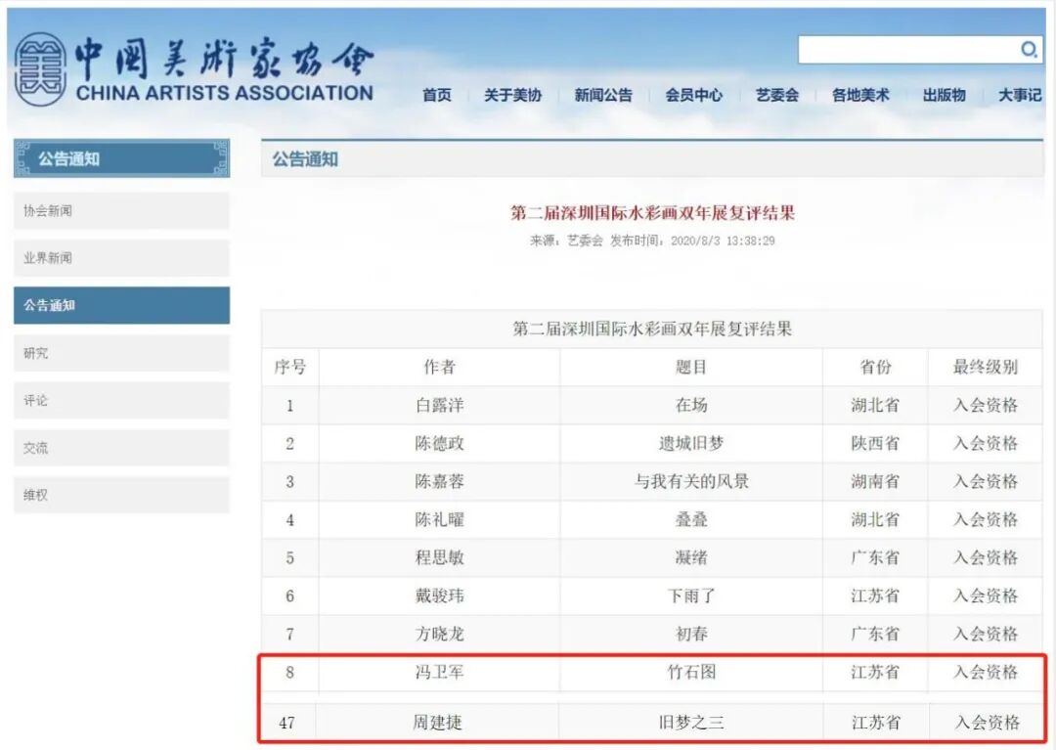This screenshot has width=1056, height=750.
Task: Click the serial number 47 cell
Action: pyautogui.click(x=286, y=723)
